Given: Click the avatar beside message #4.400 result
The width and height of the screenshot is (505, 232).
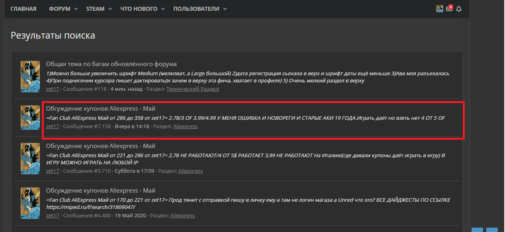Looking at the screenshot, I should pos(30,203).
